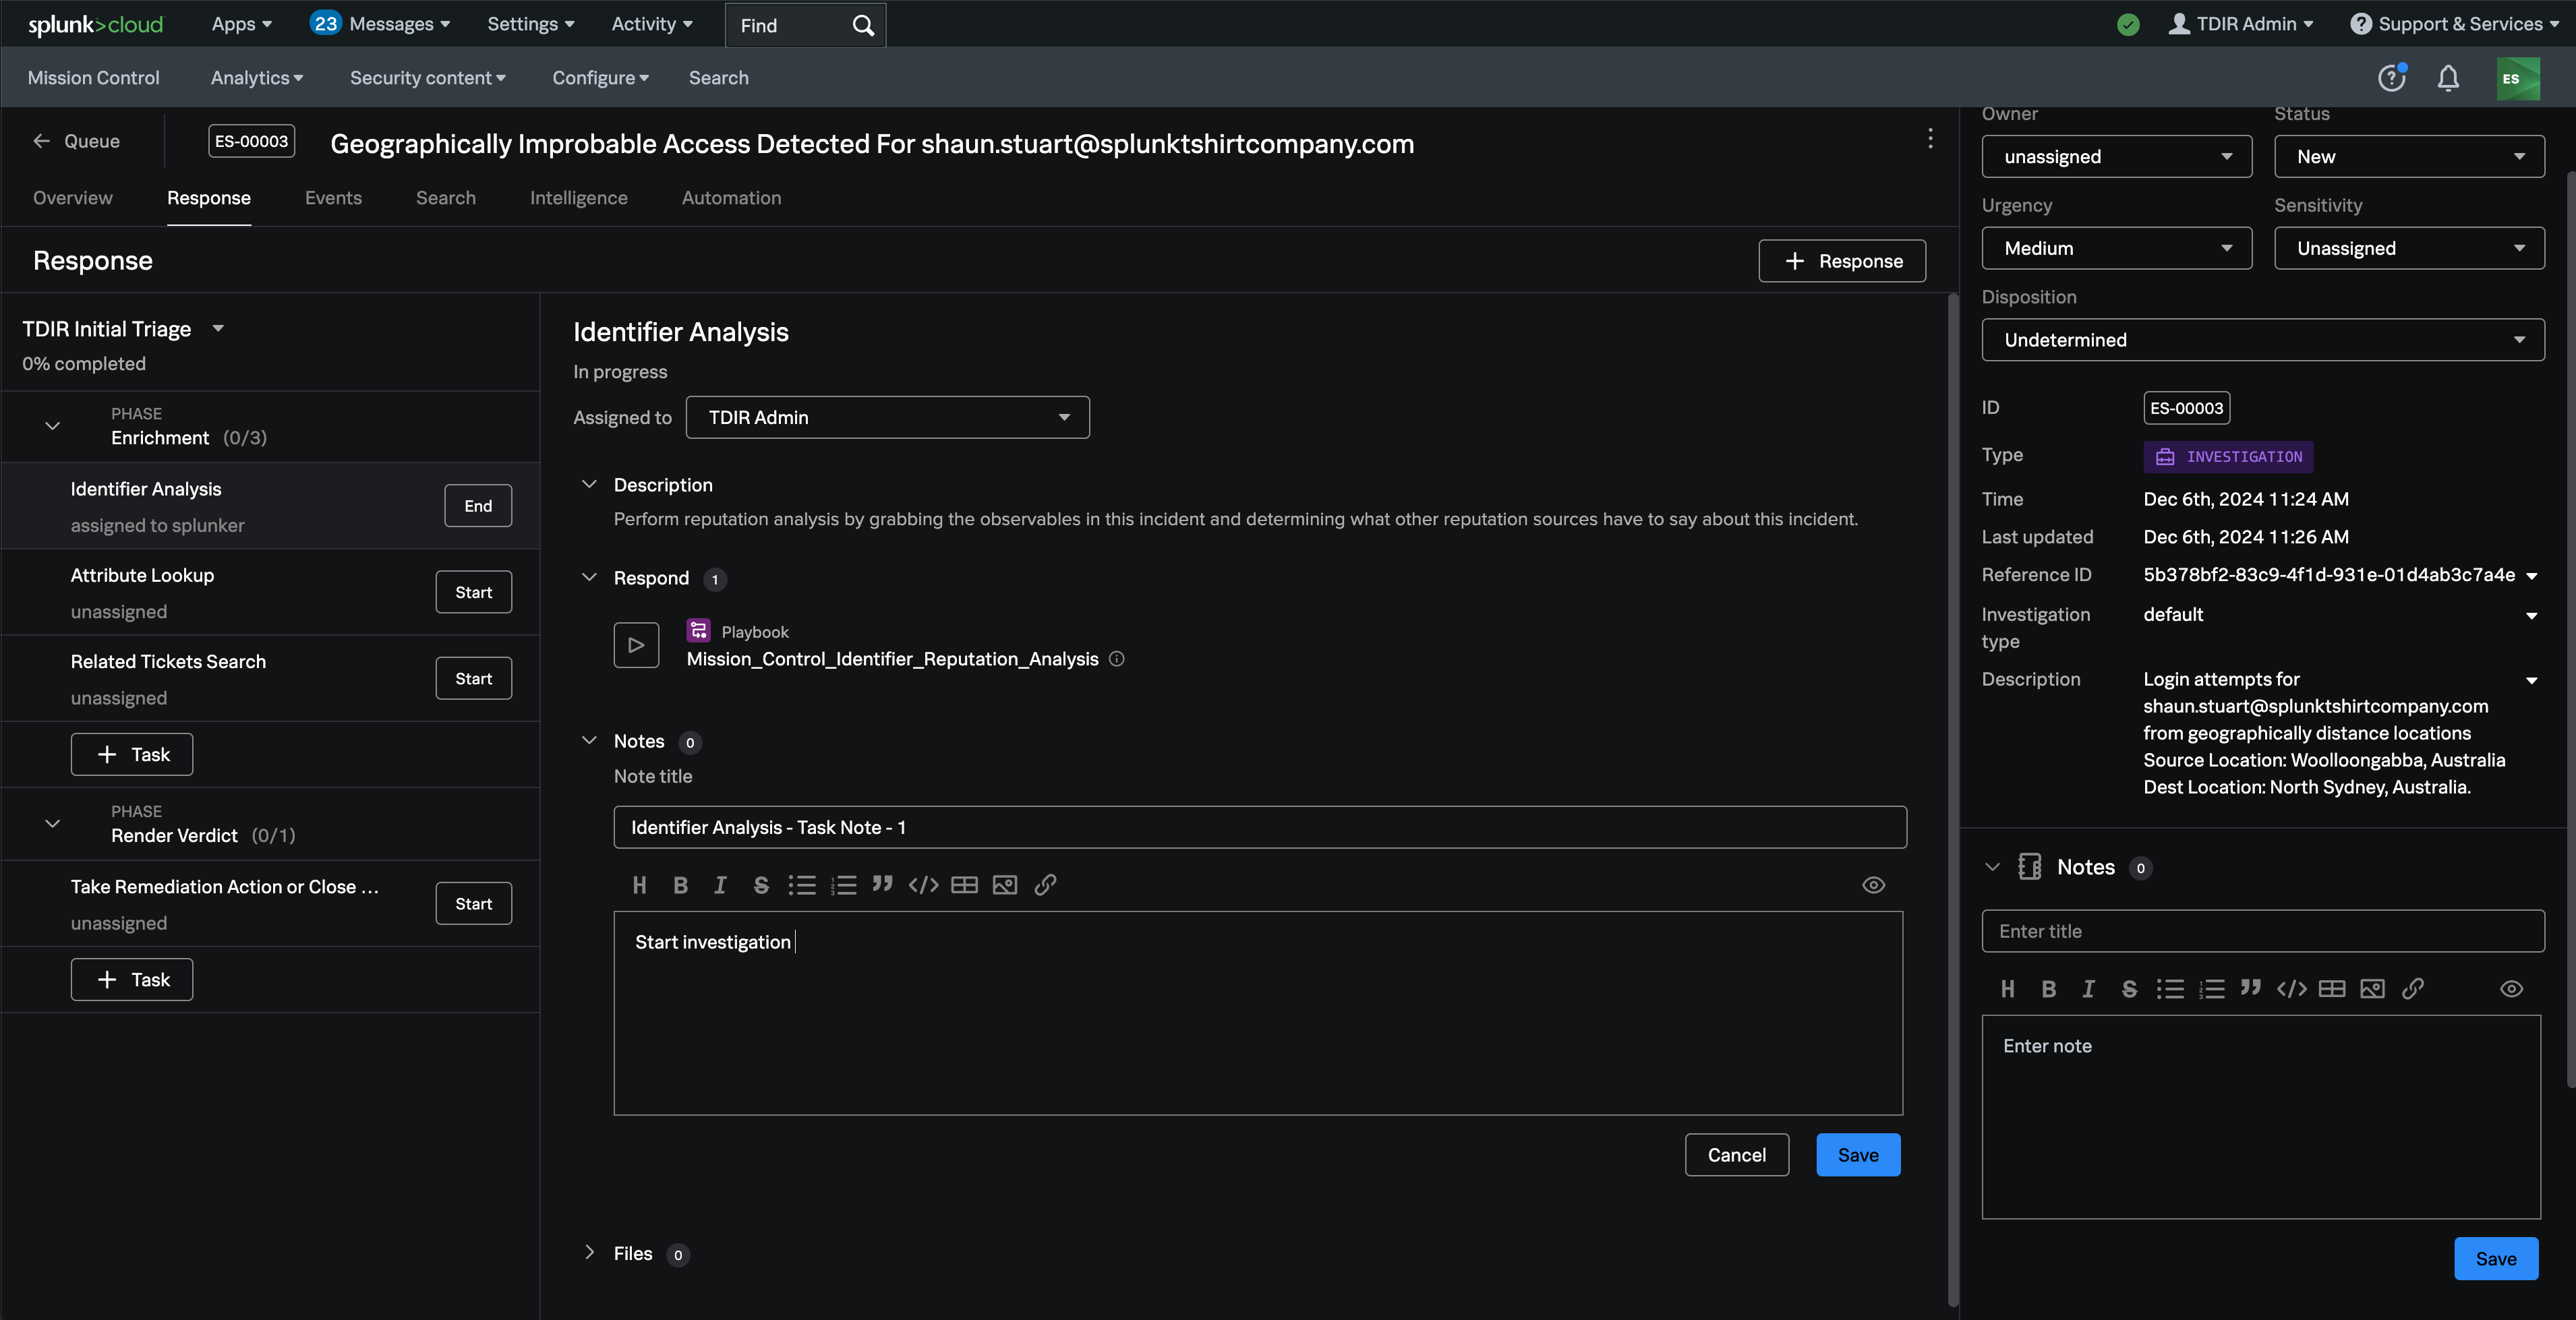
Task: Toggle preview eye in the side Notes editor
Action: pyautogui.click(x=2511, y=989)
